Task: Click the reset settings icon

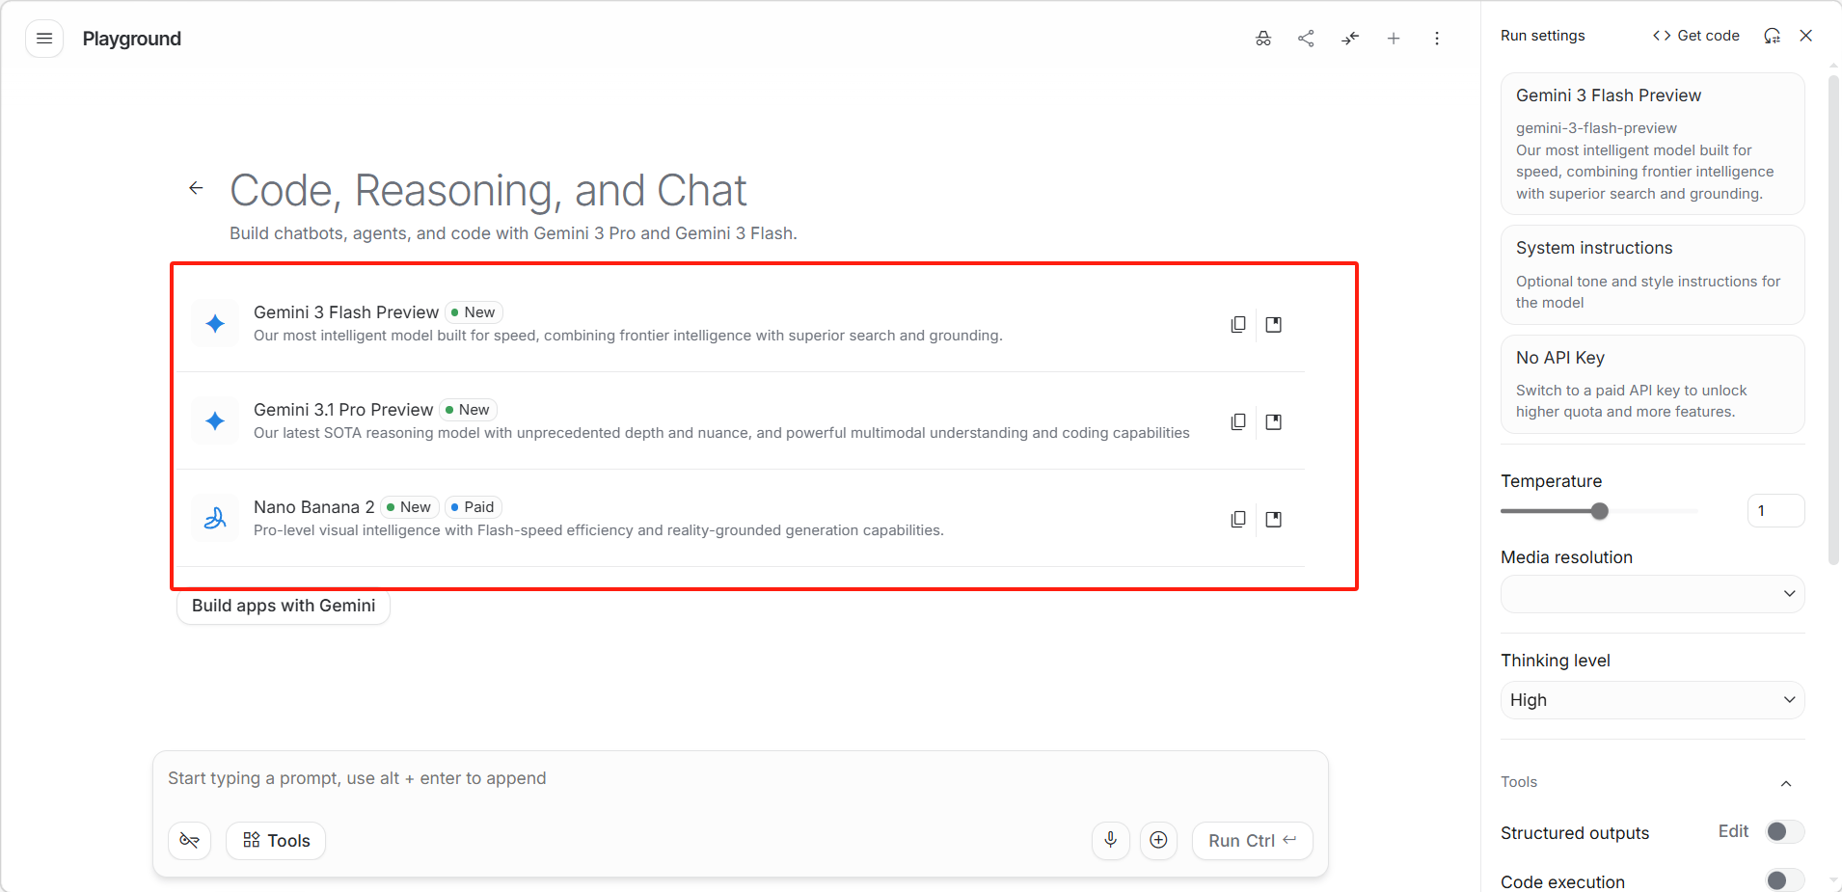Action: point(1772,36)
